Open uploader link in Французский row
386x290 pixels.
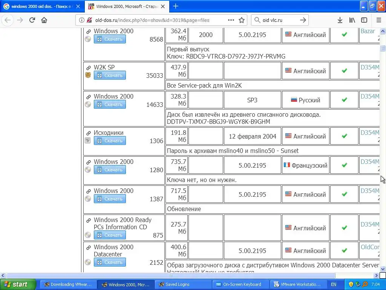[x=370, y=162]
